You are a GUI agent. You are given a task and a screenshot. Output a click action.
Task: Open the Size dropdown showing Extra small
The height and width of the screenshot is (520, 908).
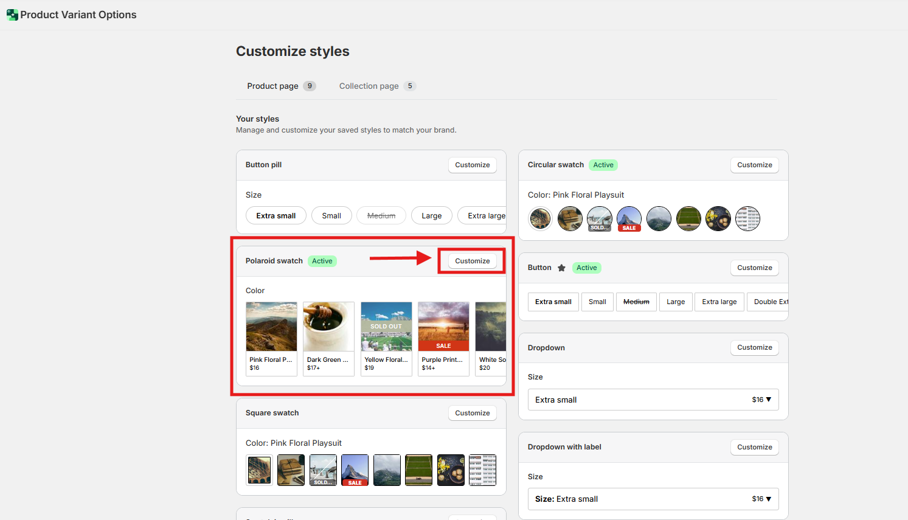coord(653,400)
